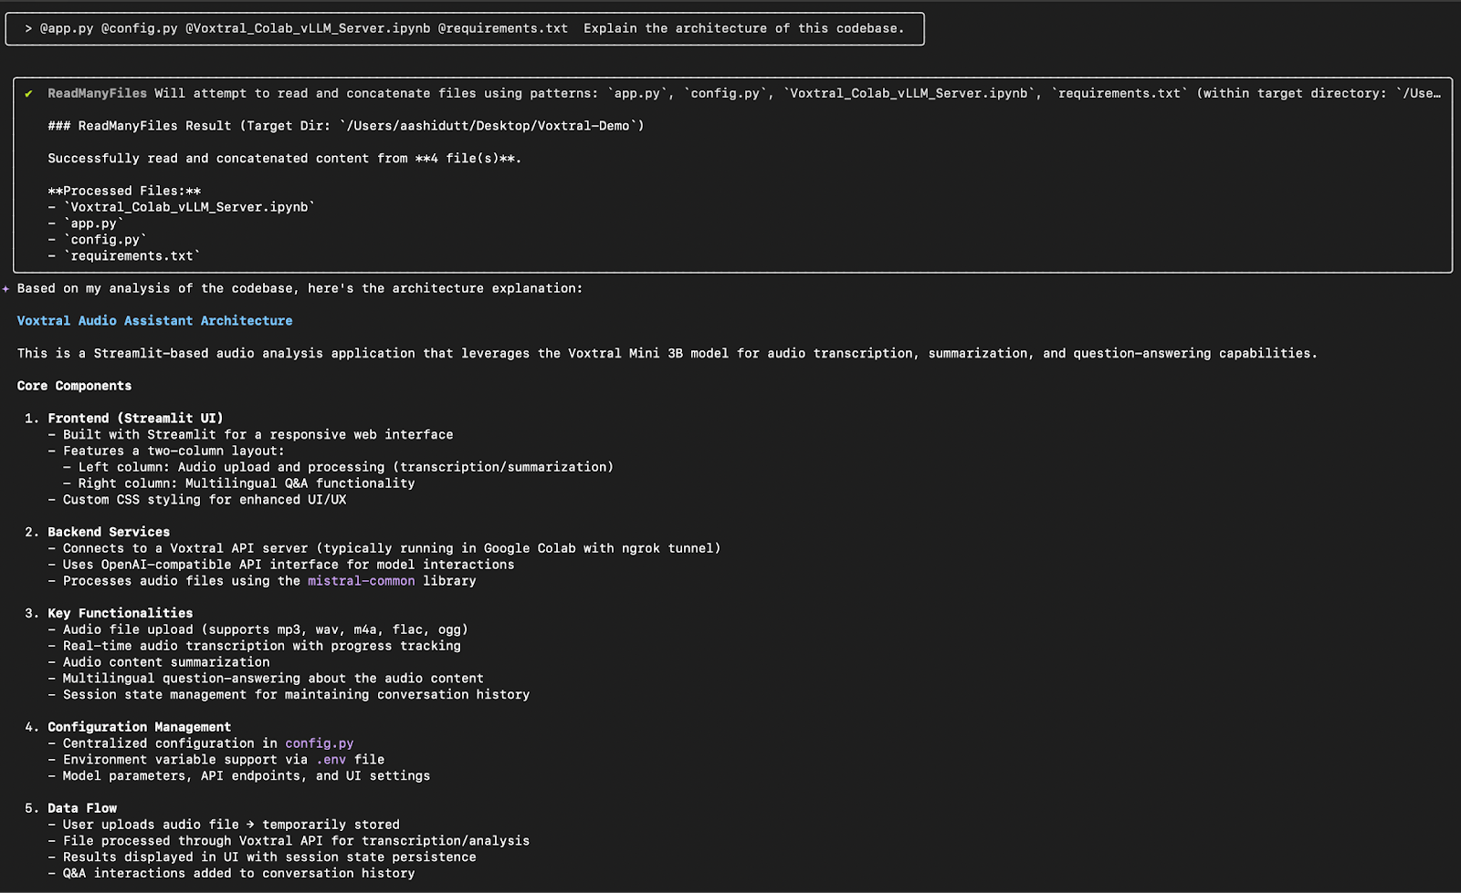Click '@requirements.txt' in the prompt
This screenshot has height=893, width=1461.
[x=503, y=28]
